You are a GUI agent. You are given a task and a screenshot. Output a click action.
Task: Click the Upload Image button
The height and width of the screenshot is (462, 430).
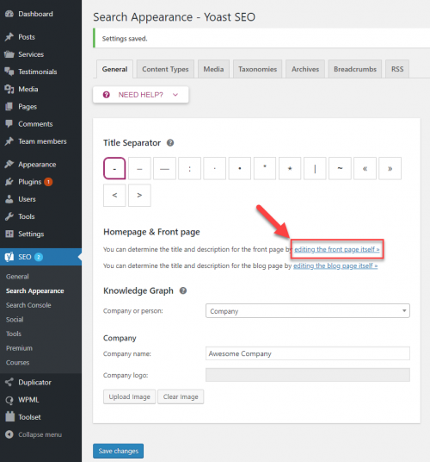(129, 396)
